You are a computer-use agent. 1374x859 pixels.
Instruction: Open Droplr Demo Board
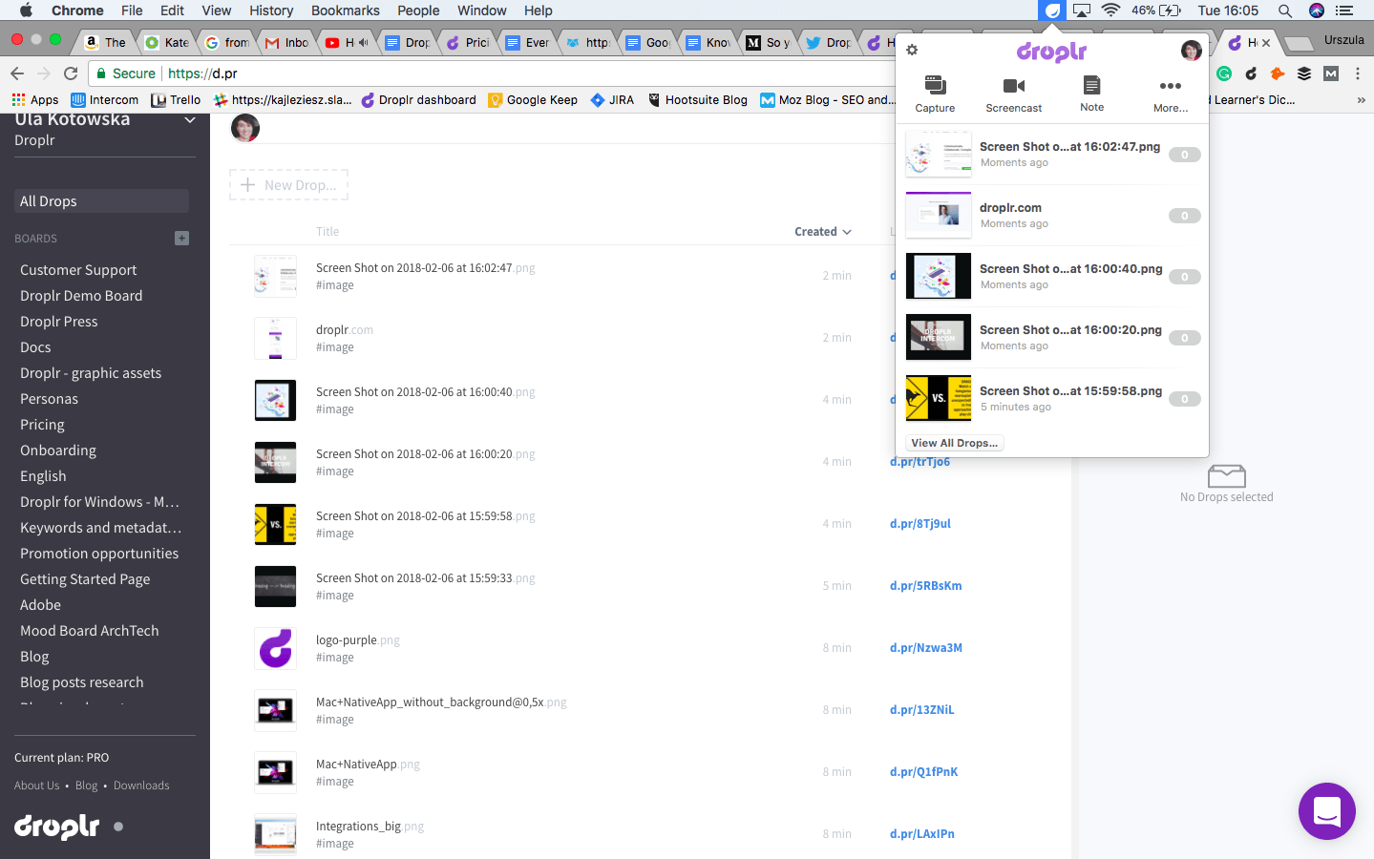[x=81, y=296]
